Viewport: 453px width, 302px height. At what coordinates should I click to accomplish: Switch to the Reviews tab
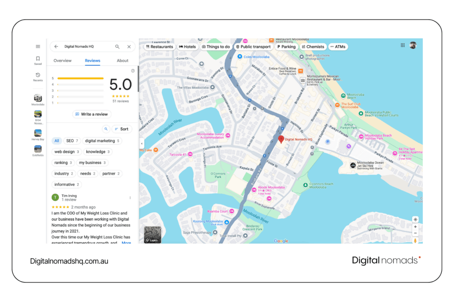(x=92, y=61)
